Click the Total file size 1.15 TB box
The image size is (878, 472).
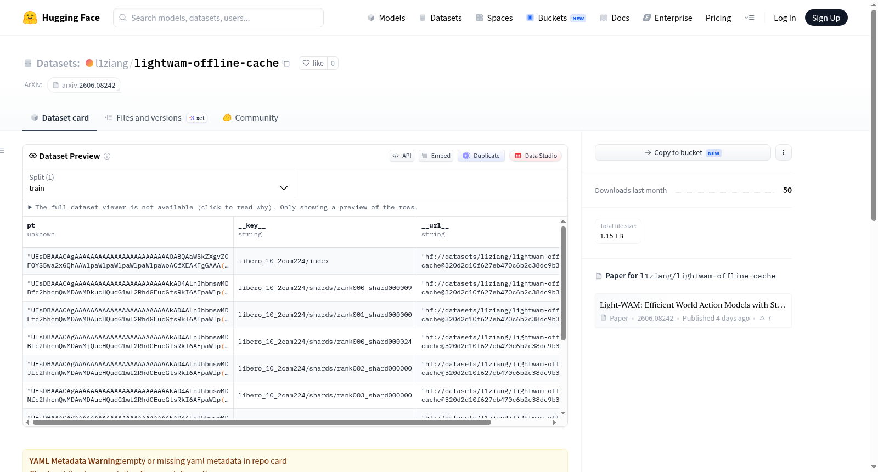pos(618,231)
